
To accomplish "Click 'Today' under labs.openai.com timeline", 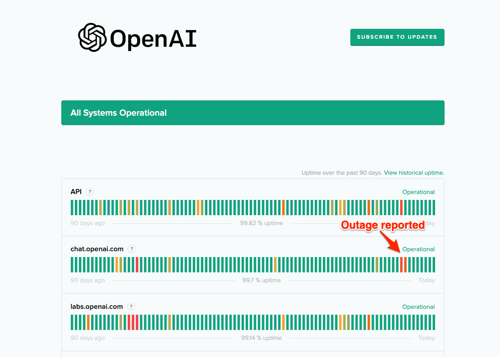I will (x=427, y=338).
